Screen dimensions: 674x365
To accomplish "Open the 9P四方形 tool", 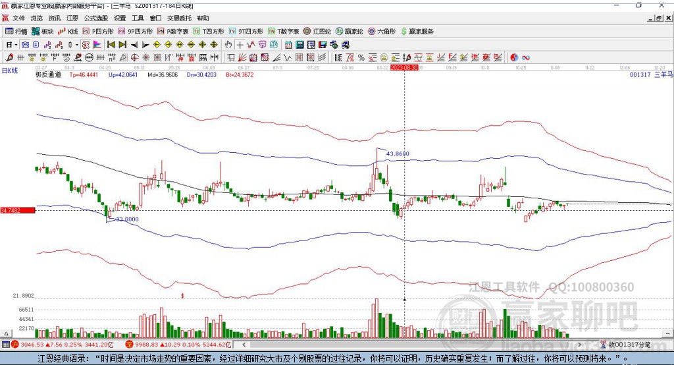I will point(136,32).
